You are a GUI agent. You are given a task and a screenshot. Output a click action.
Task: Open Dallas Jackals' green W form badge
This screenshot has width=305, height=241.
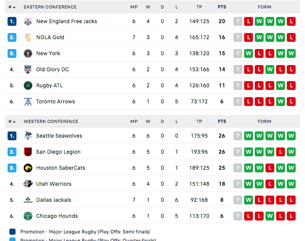pos(249,200)
